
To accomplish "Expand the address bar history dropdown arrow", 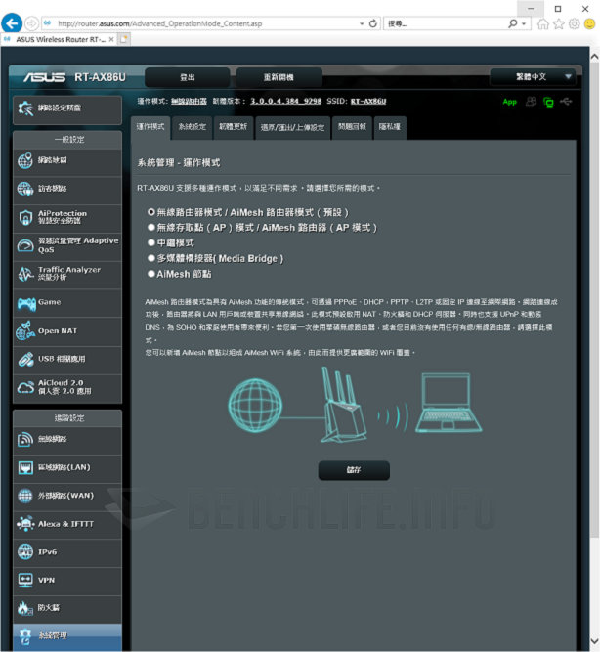I will 362,23.
